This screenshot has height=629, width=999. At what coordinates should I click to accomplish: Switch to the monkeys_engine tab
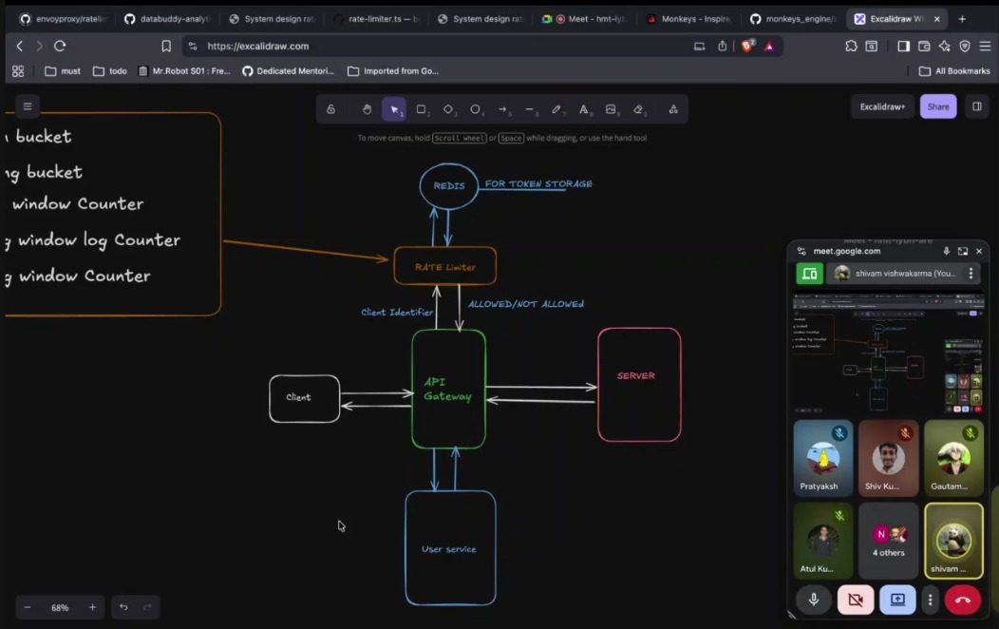[793, 19]
